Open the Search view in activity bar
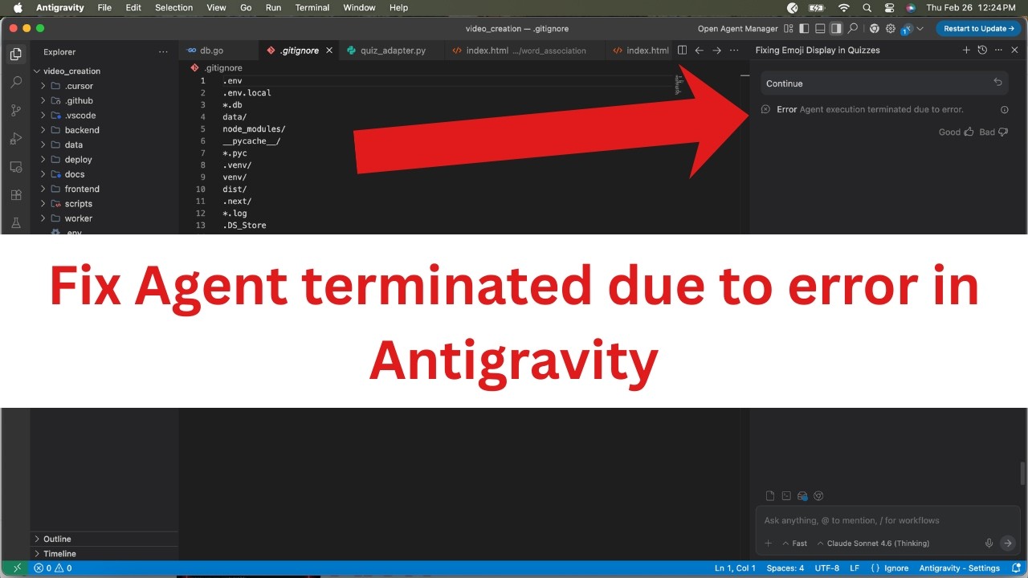This screenshot has height=578, width=1028. tap(15, 82)
